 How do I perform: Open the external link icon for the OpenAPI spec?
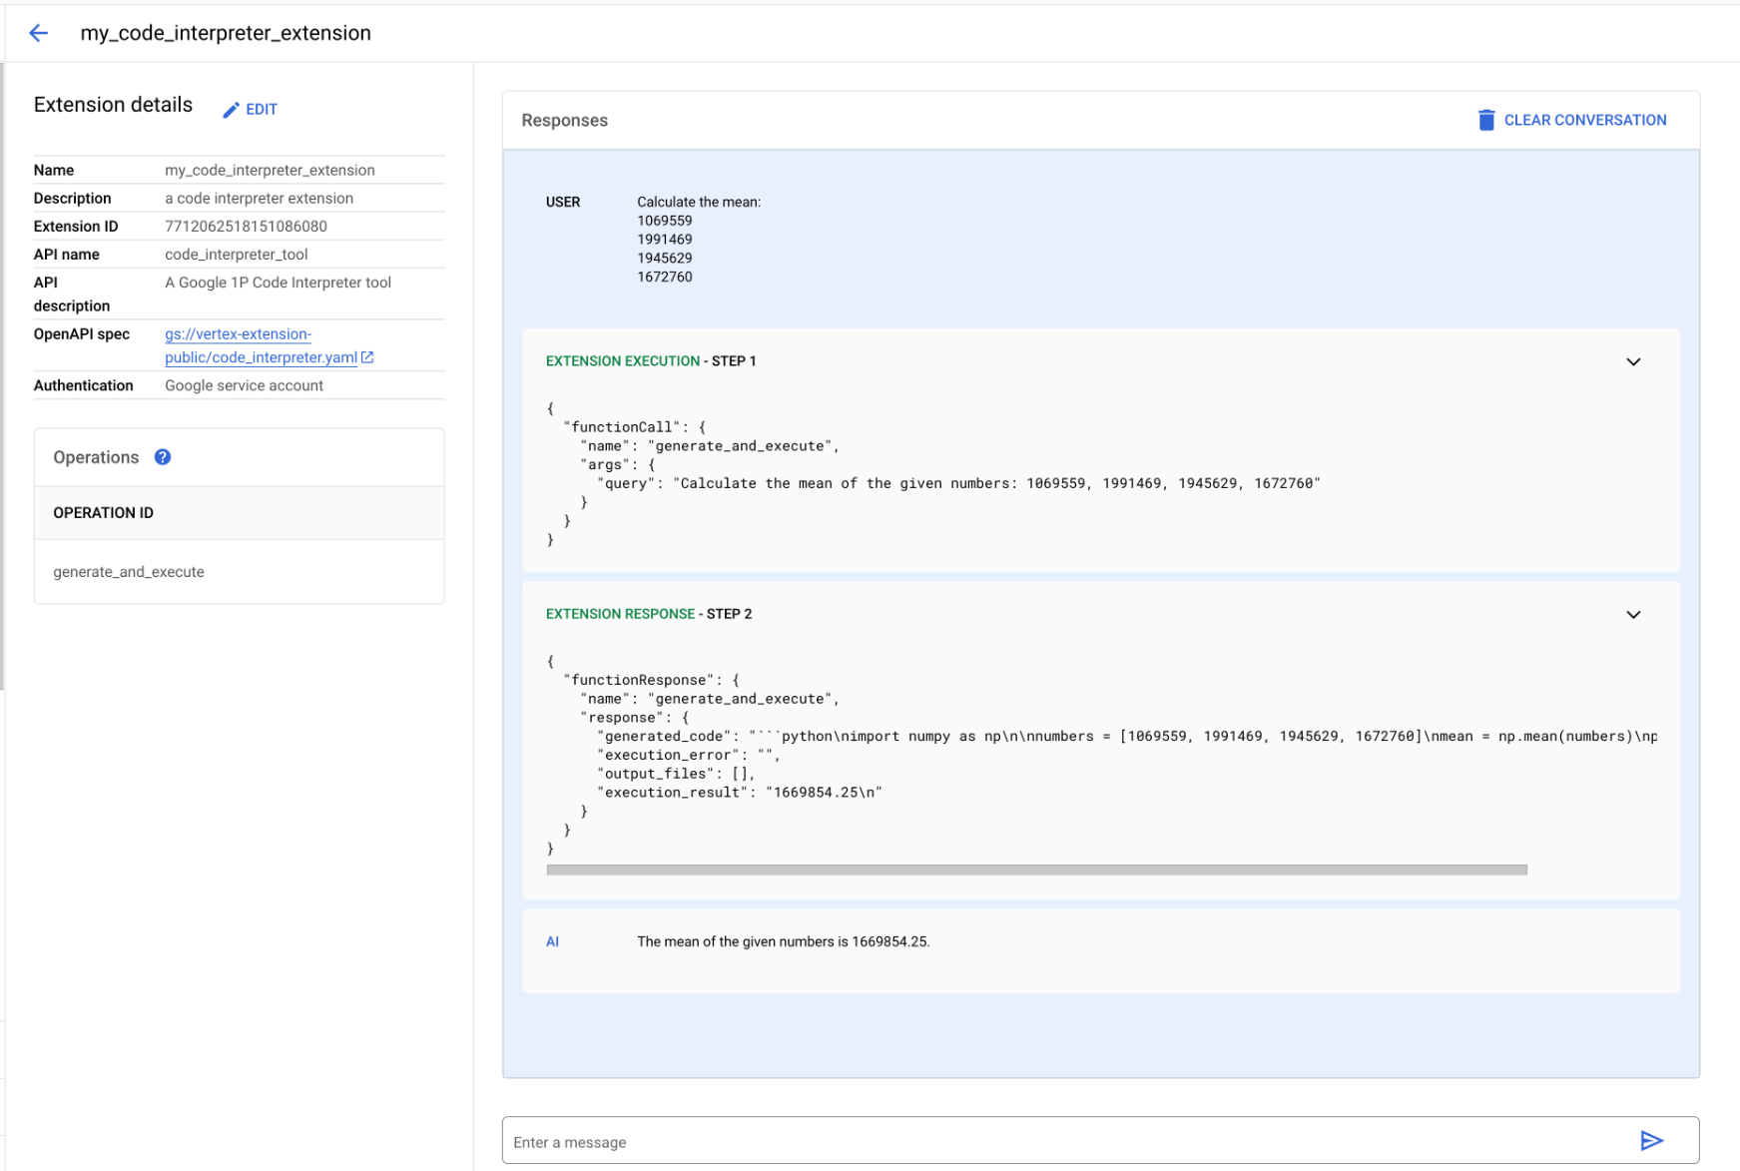pyautogui.click(x=367, y=356)
